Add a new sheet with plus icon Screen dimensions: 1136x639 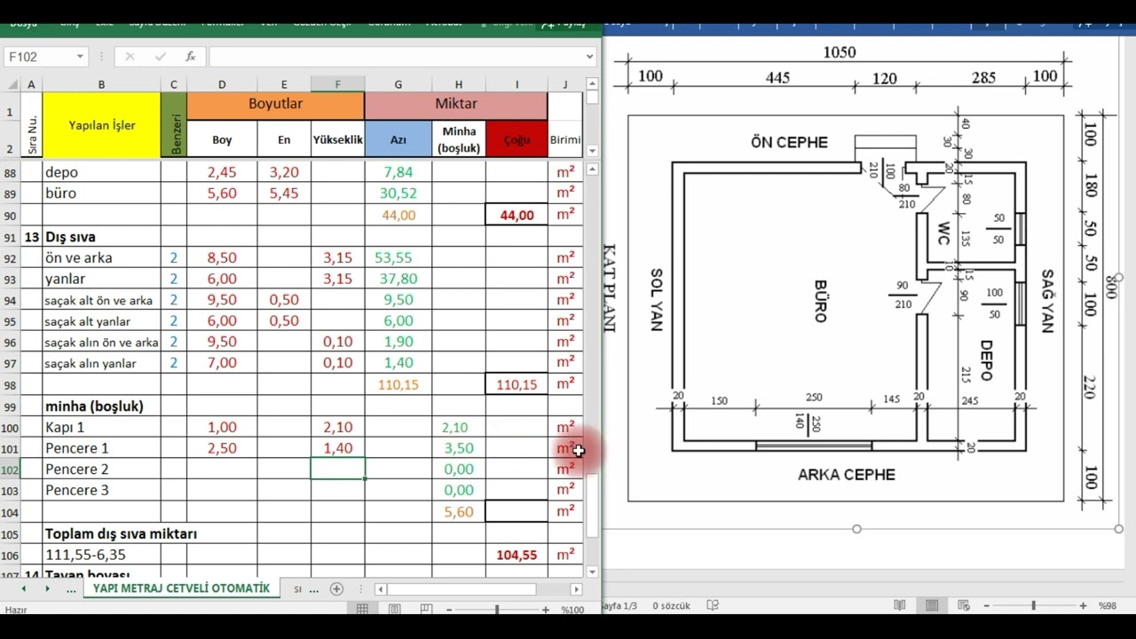tap(336, 588)
